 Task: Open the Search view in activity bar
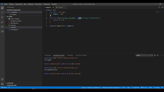(x=2, y=13)
